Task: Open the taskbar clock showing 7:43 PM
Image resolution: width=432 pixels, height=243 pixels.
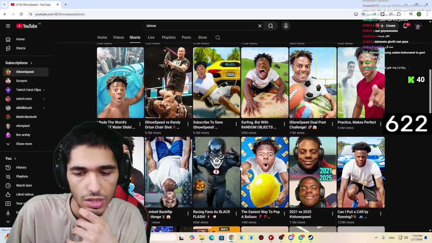Action: (417, 238)
